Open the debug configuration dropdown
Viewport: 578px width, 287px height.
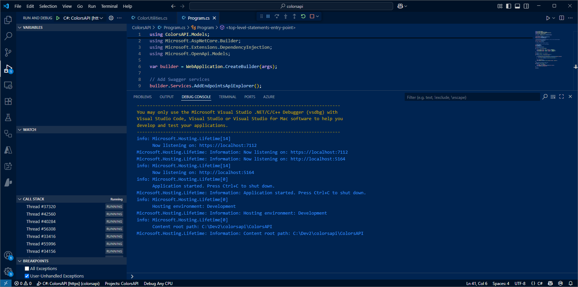pyautogui.click(x=83, y=18)
